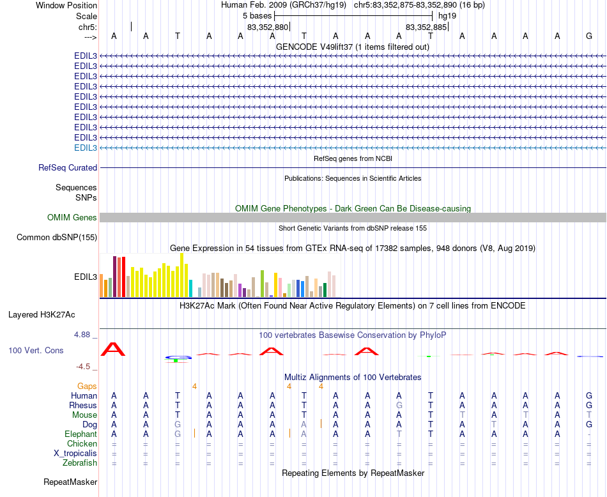Open the 'RefSeq genes from NCBI' track title
The height and width of the screenshot is (497, 607).
coord(353,158)
